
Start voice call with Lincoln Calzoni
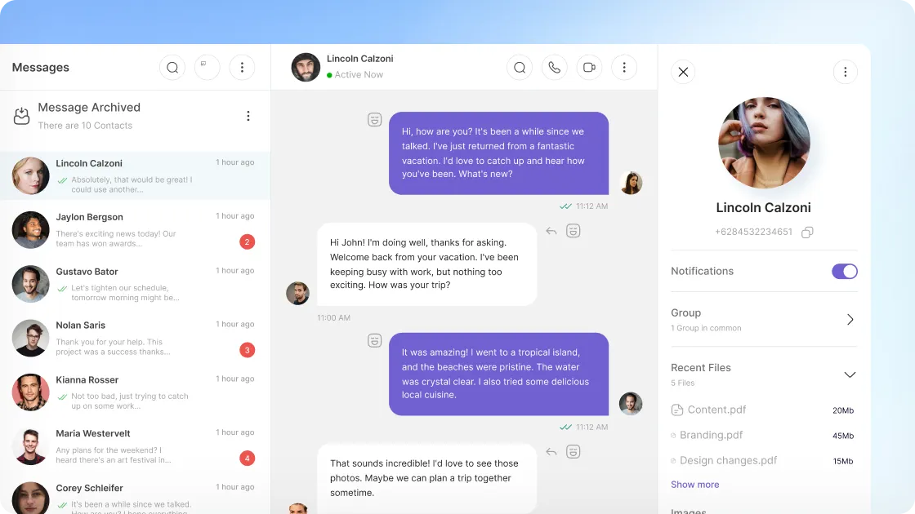(555, 68)
